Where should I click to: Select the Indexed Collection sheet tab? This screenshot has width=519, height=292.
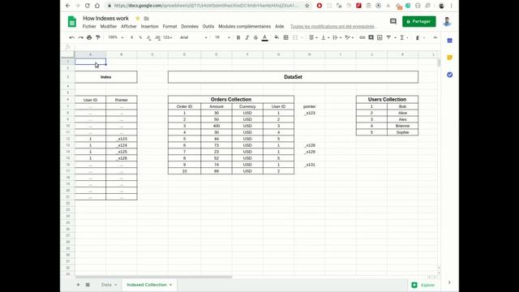147,285
